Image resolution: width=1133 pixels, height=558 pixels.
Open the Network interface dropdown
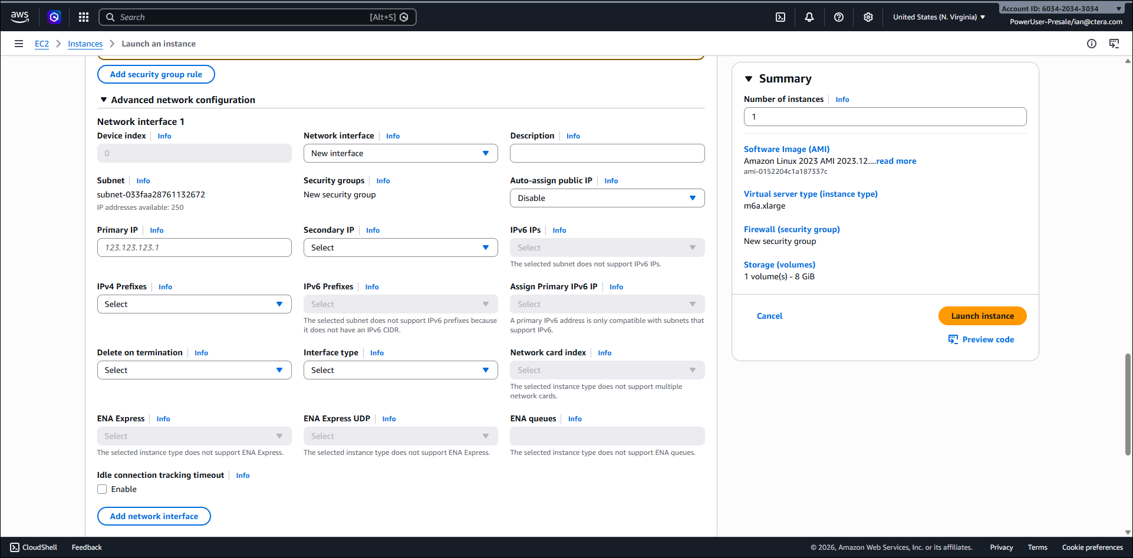click(x=401, y=153)
